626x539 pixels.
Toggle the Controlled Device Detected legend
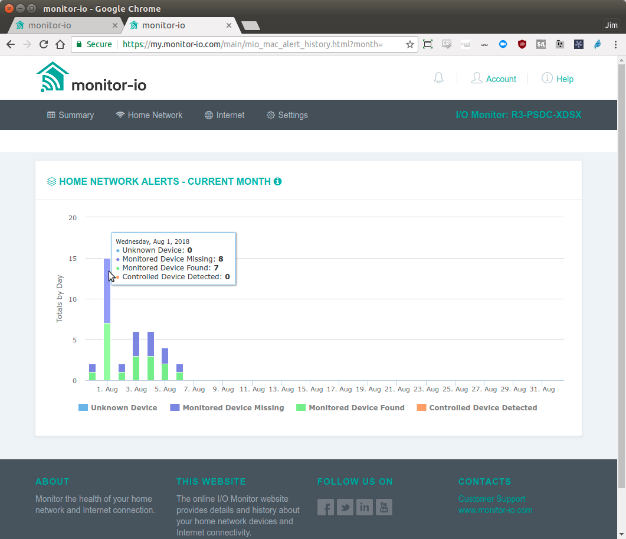[x=477, y=407]
